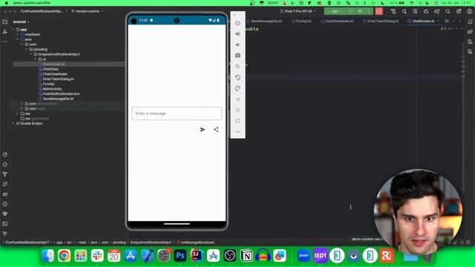Click the emulator back triangle button

[x=237, y=99]
